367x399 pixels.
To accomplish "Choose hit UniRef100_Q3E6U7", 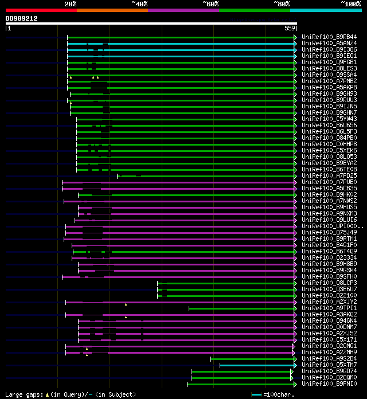I will [329, 289].
